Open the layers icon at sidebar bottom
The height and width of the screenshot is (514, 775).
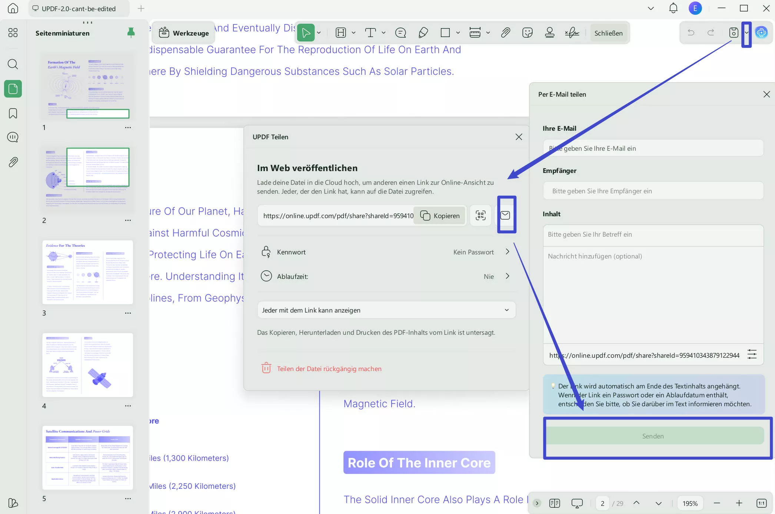point(13,503)
